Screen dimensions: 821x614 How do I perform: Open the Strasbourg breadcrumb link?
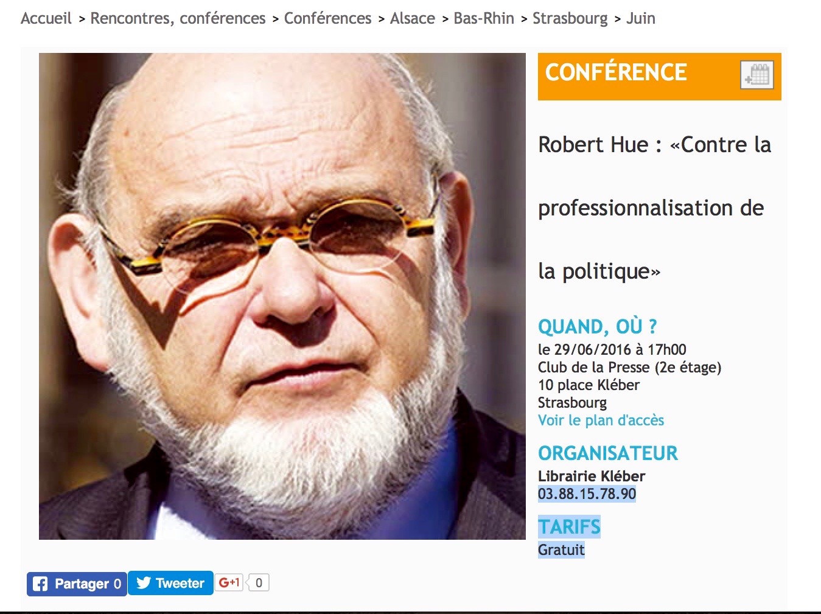tap(570, 18)
